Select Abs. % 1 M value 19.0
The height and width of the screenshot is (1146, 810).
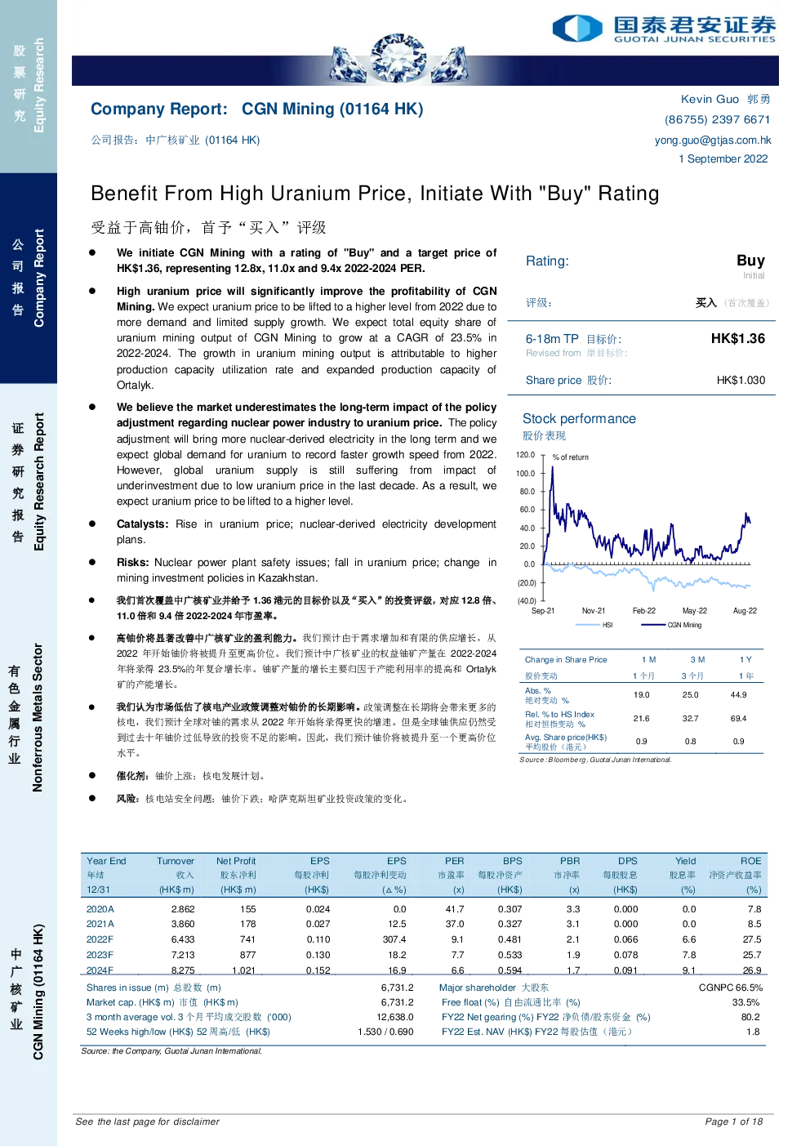(x=642, y=695)
